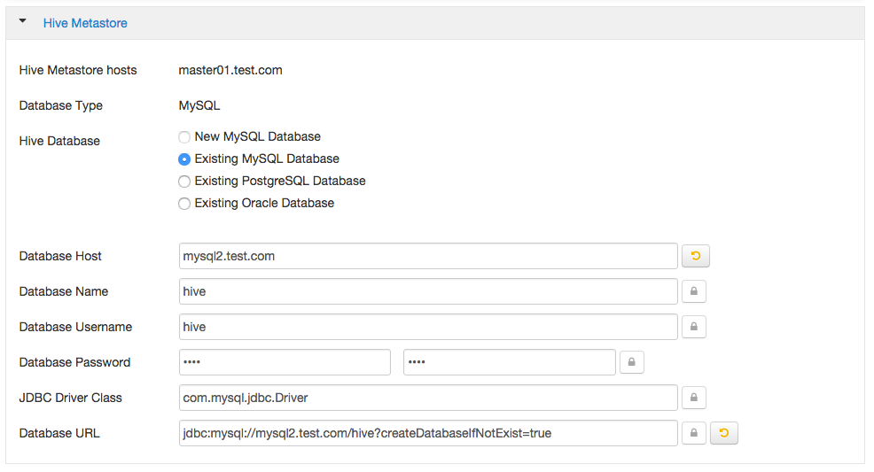This screenshot has width=874, height=472.
Task: Click the lock icon for Database Password
Action: (x=631, y=362)
